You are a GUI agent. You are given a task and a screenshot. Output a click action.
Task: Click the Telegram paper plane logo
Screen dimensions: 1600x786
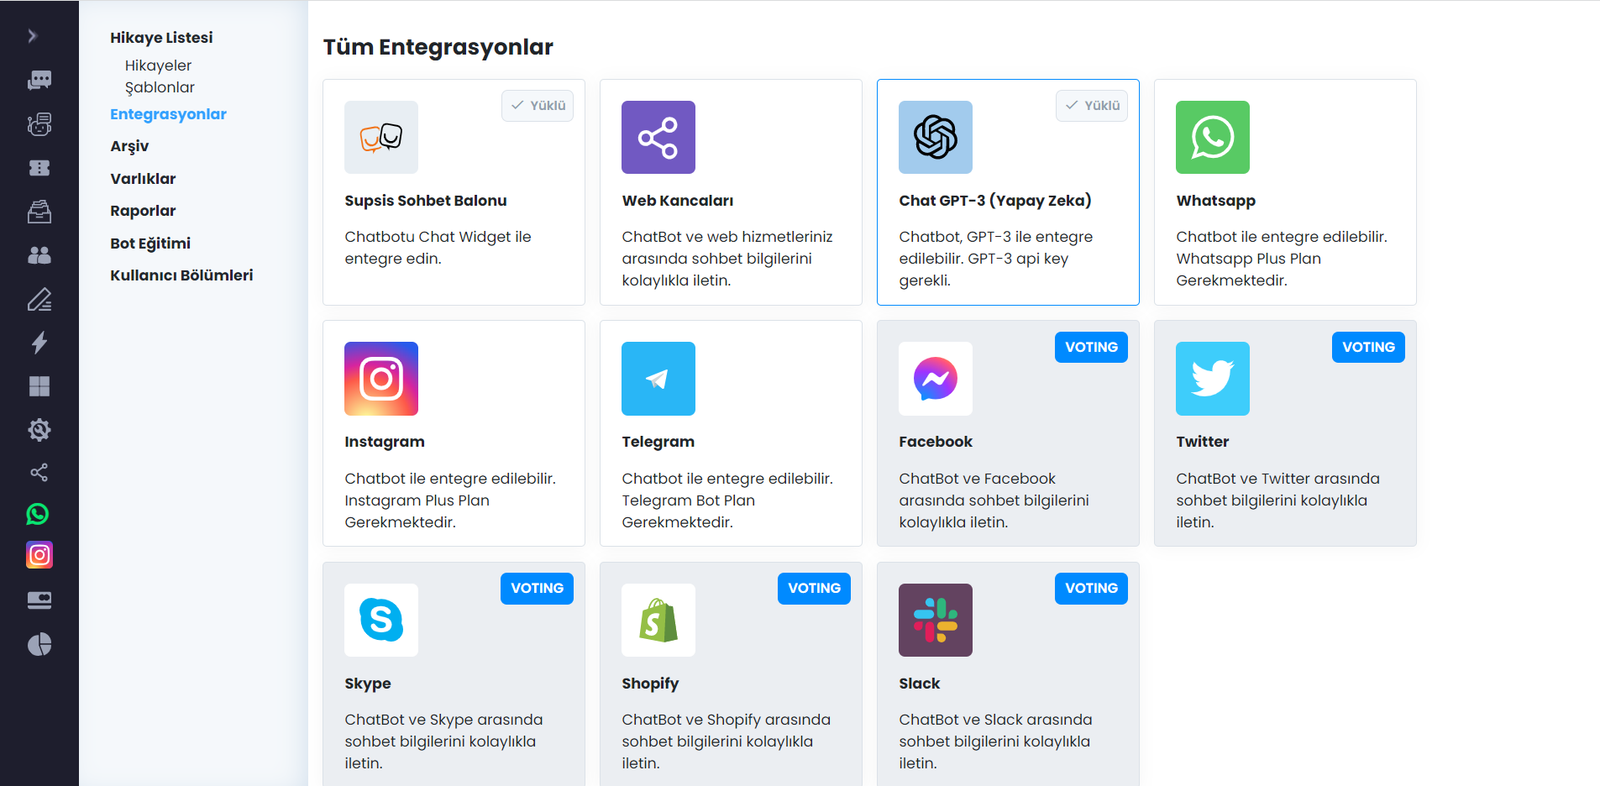coord(658,379)
